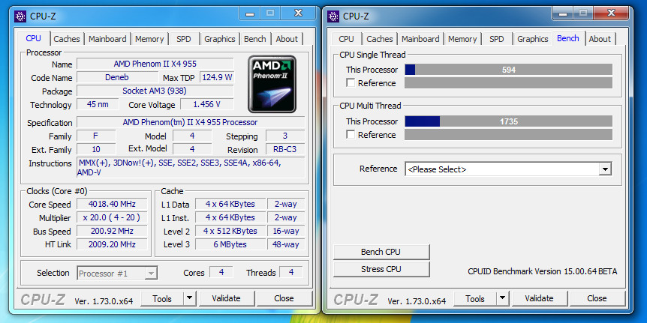Switch to Bench tab in left window
Screen dimensions: 647x323
(x=255, y=39)
